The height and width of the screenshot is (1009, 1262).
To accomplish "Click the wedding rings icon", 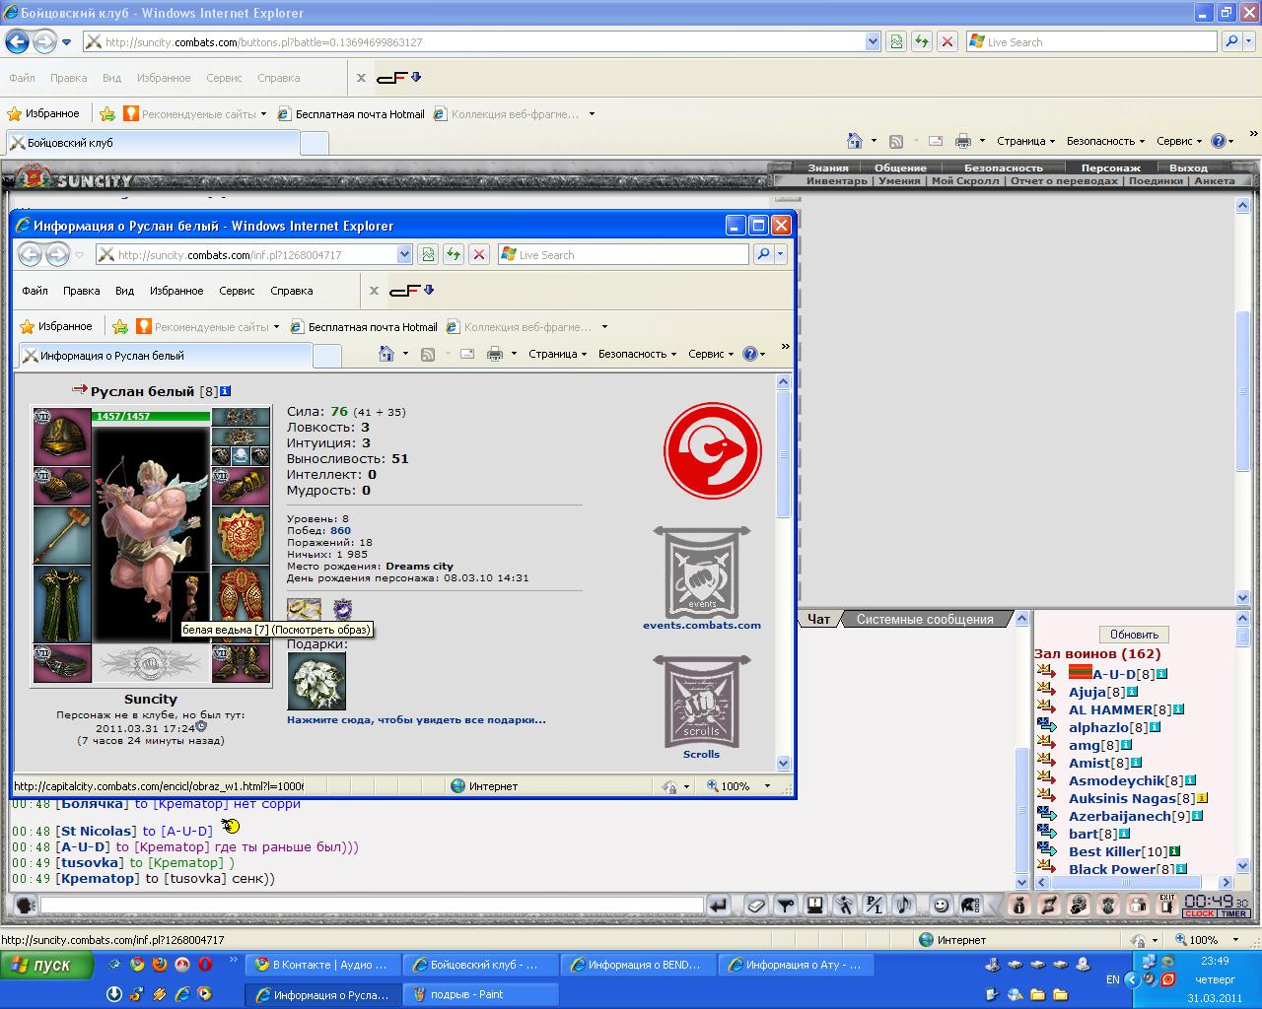I will pyautogui.click(x=304, y=610).
